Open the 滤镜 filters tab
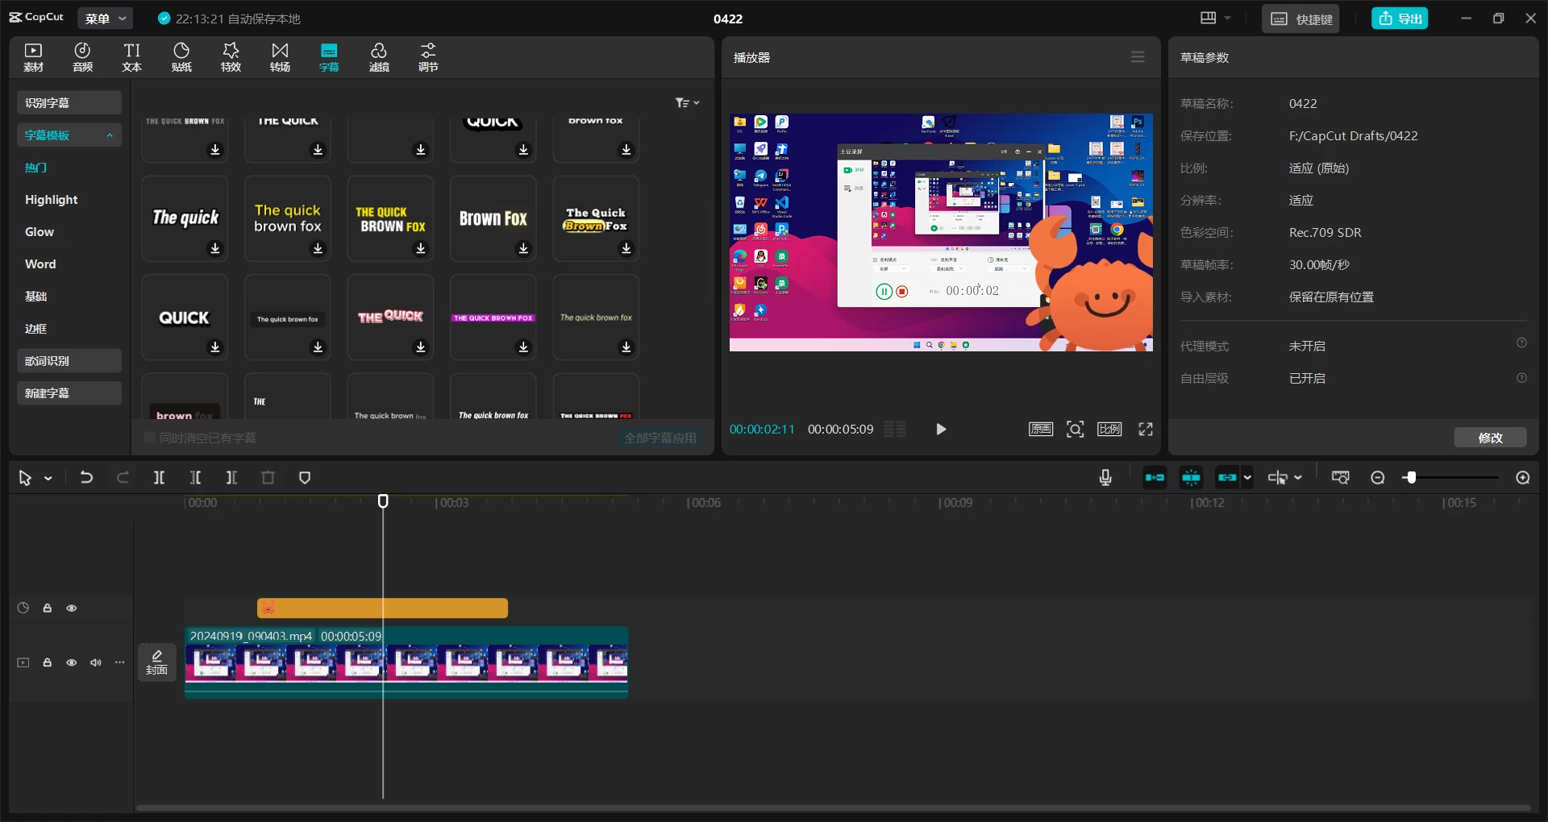Viewport: 1548px width, 822px height. (x=379, y=57)
